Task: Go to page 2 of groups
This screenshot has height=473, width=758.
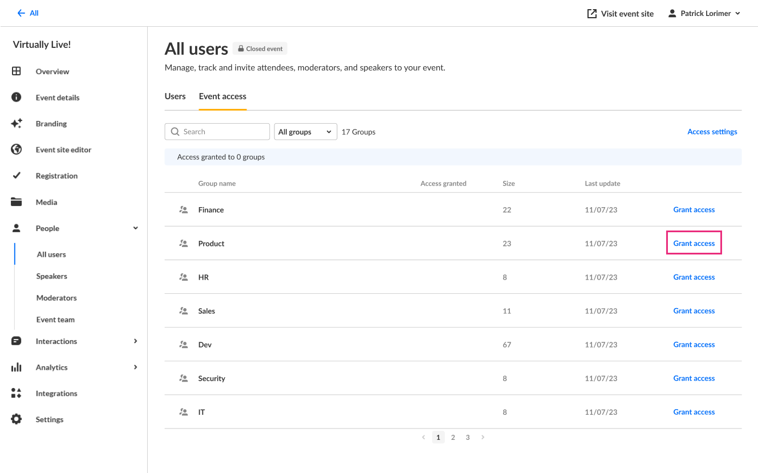Action: [453, 438]
